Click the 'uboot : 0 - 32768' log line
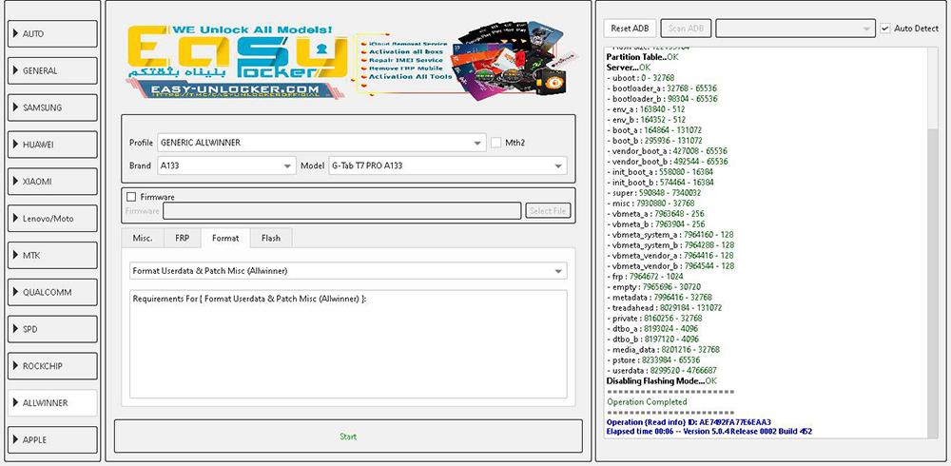 (x=640, y=78)
